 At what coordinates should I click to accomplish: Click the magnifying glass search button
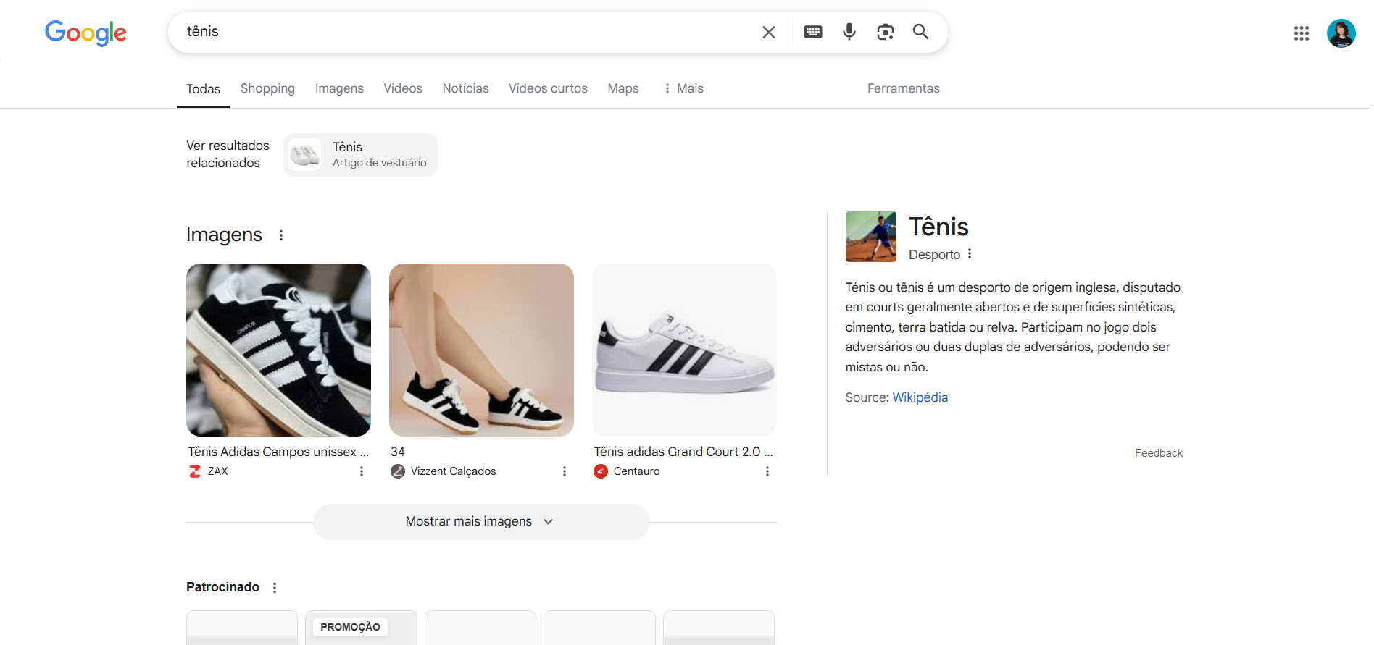[x=920, y=32]
